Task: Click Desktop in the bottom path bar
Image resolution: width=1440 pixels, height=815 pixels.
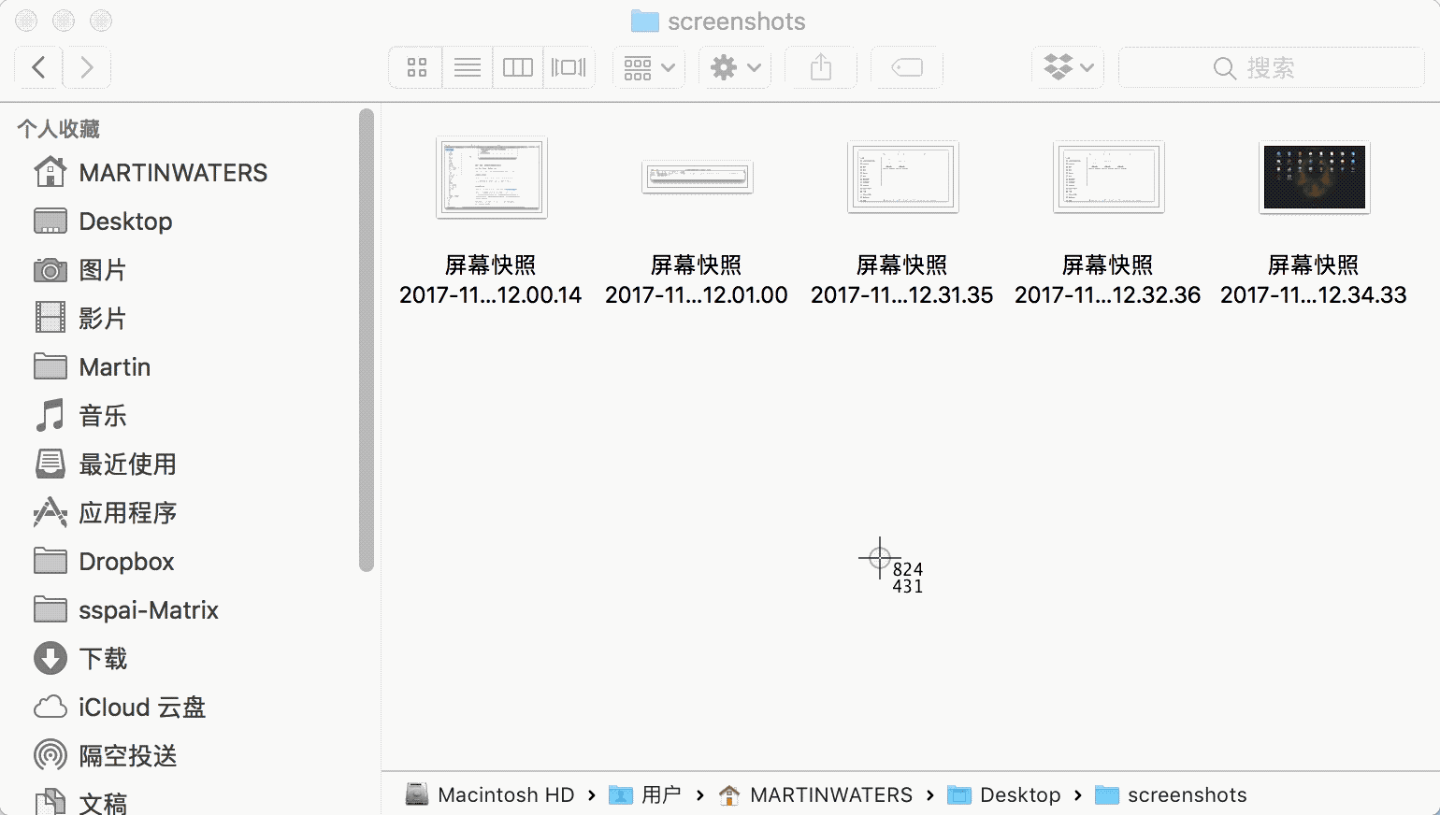Action: [1019, 795]
